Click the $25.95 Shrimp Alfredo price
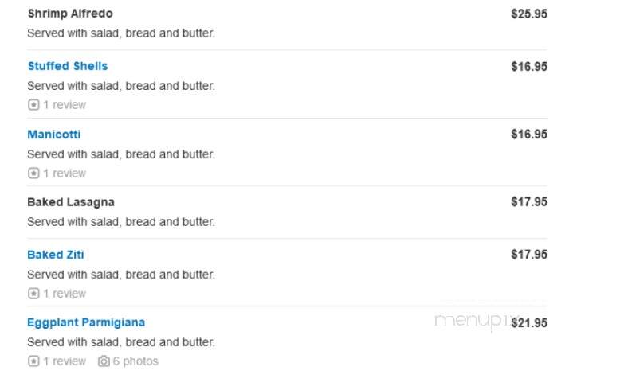620x386 pixels. coord(529,14)
